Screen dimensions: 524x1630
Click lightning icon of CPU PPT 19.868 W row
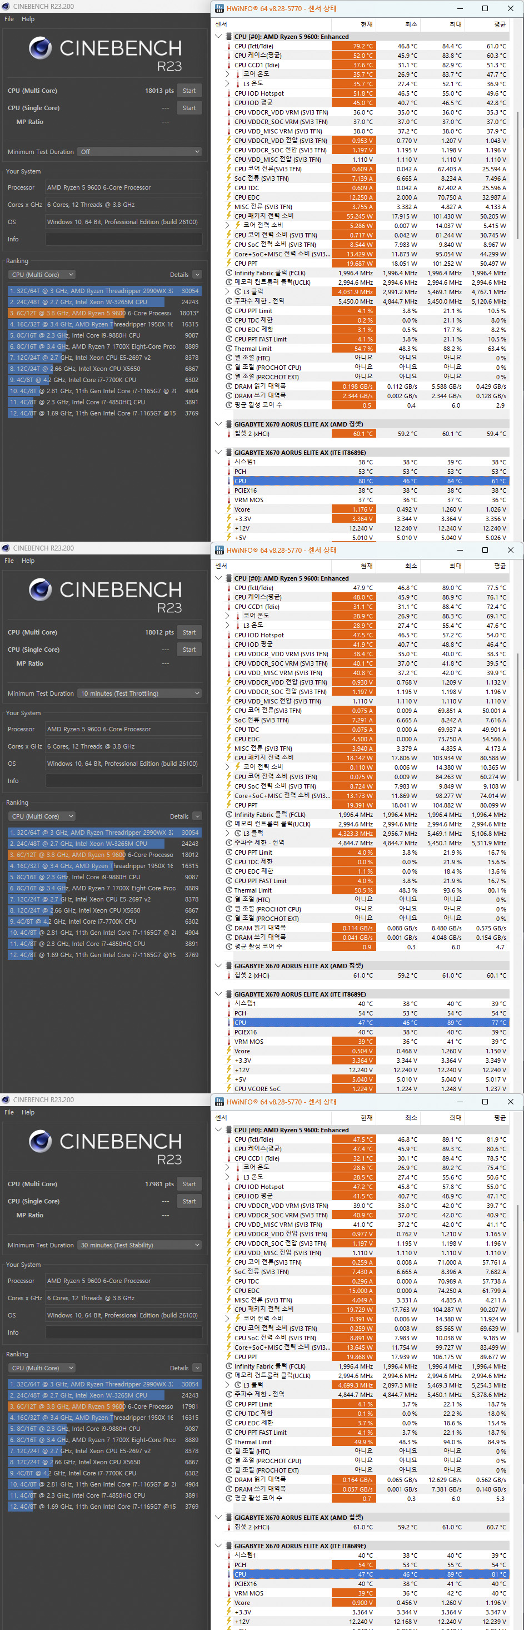(x=229, y=1356)
